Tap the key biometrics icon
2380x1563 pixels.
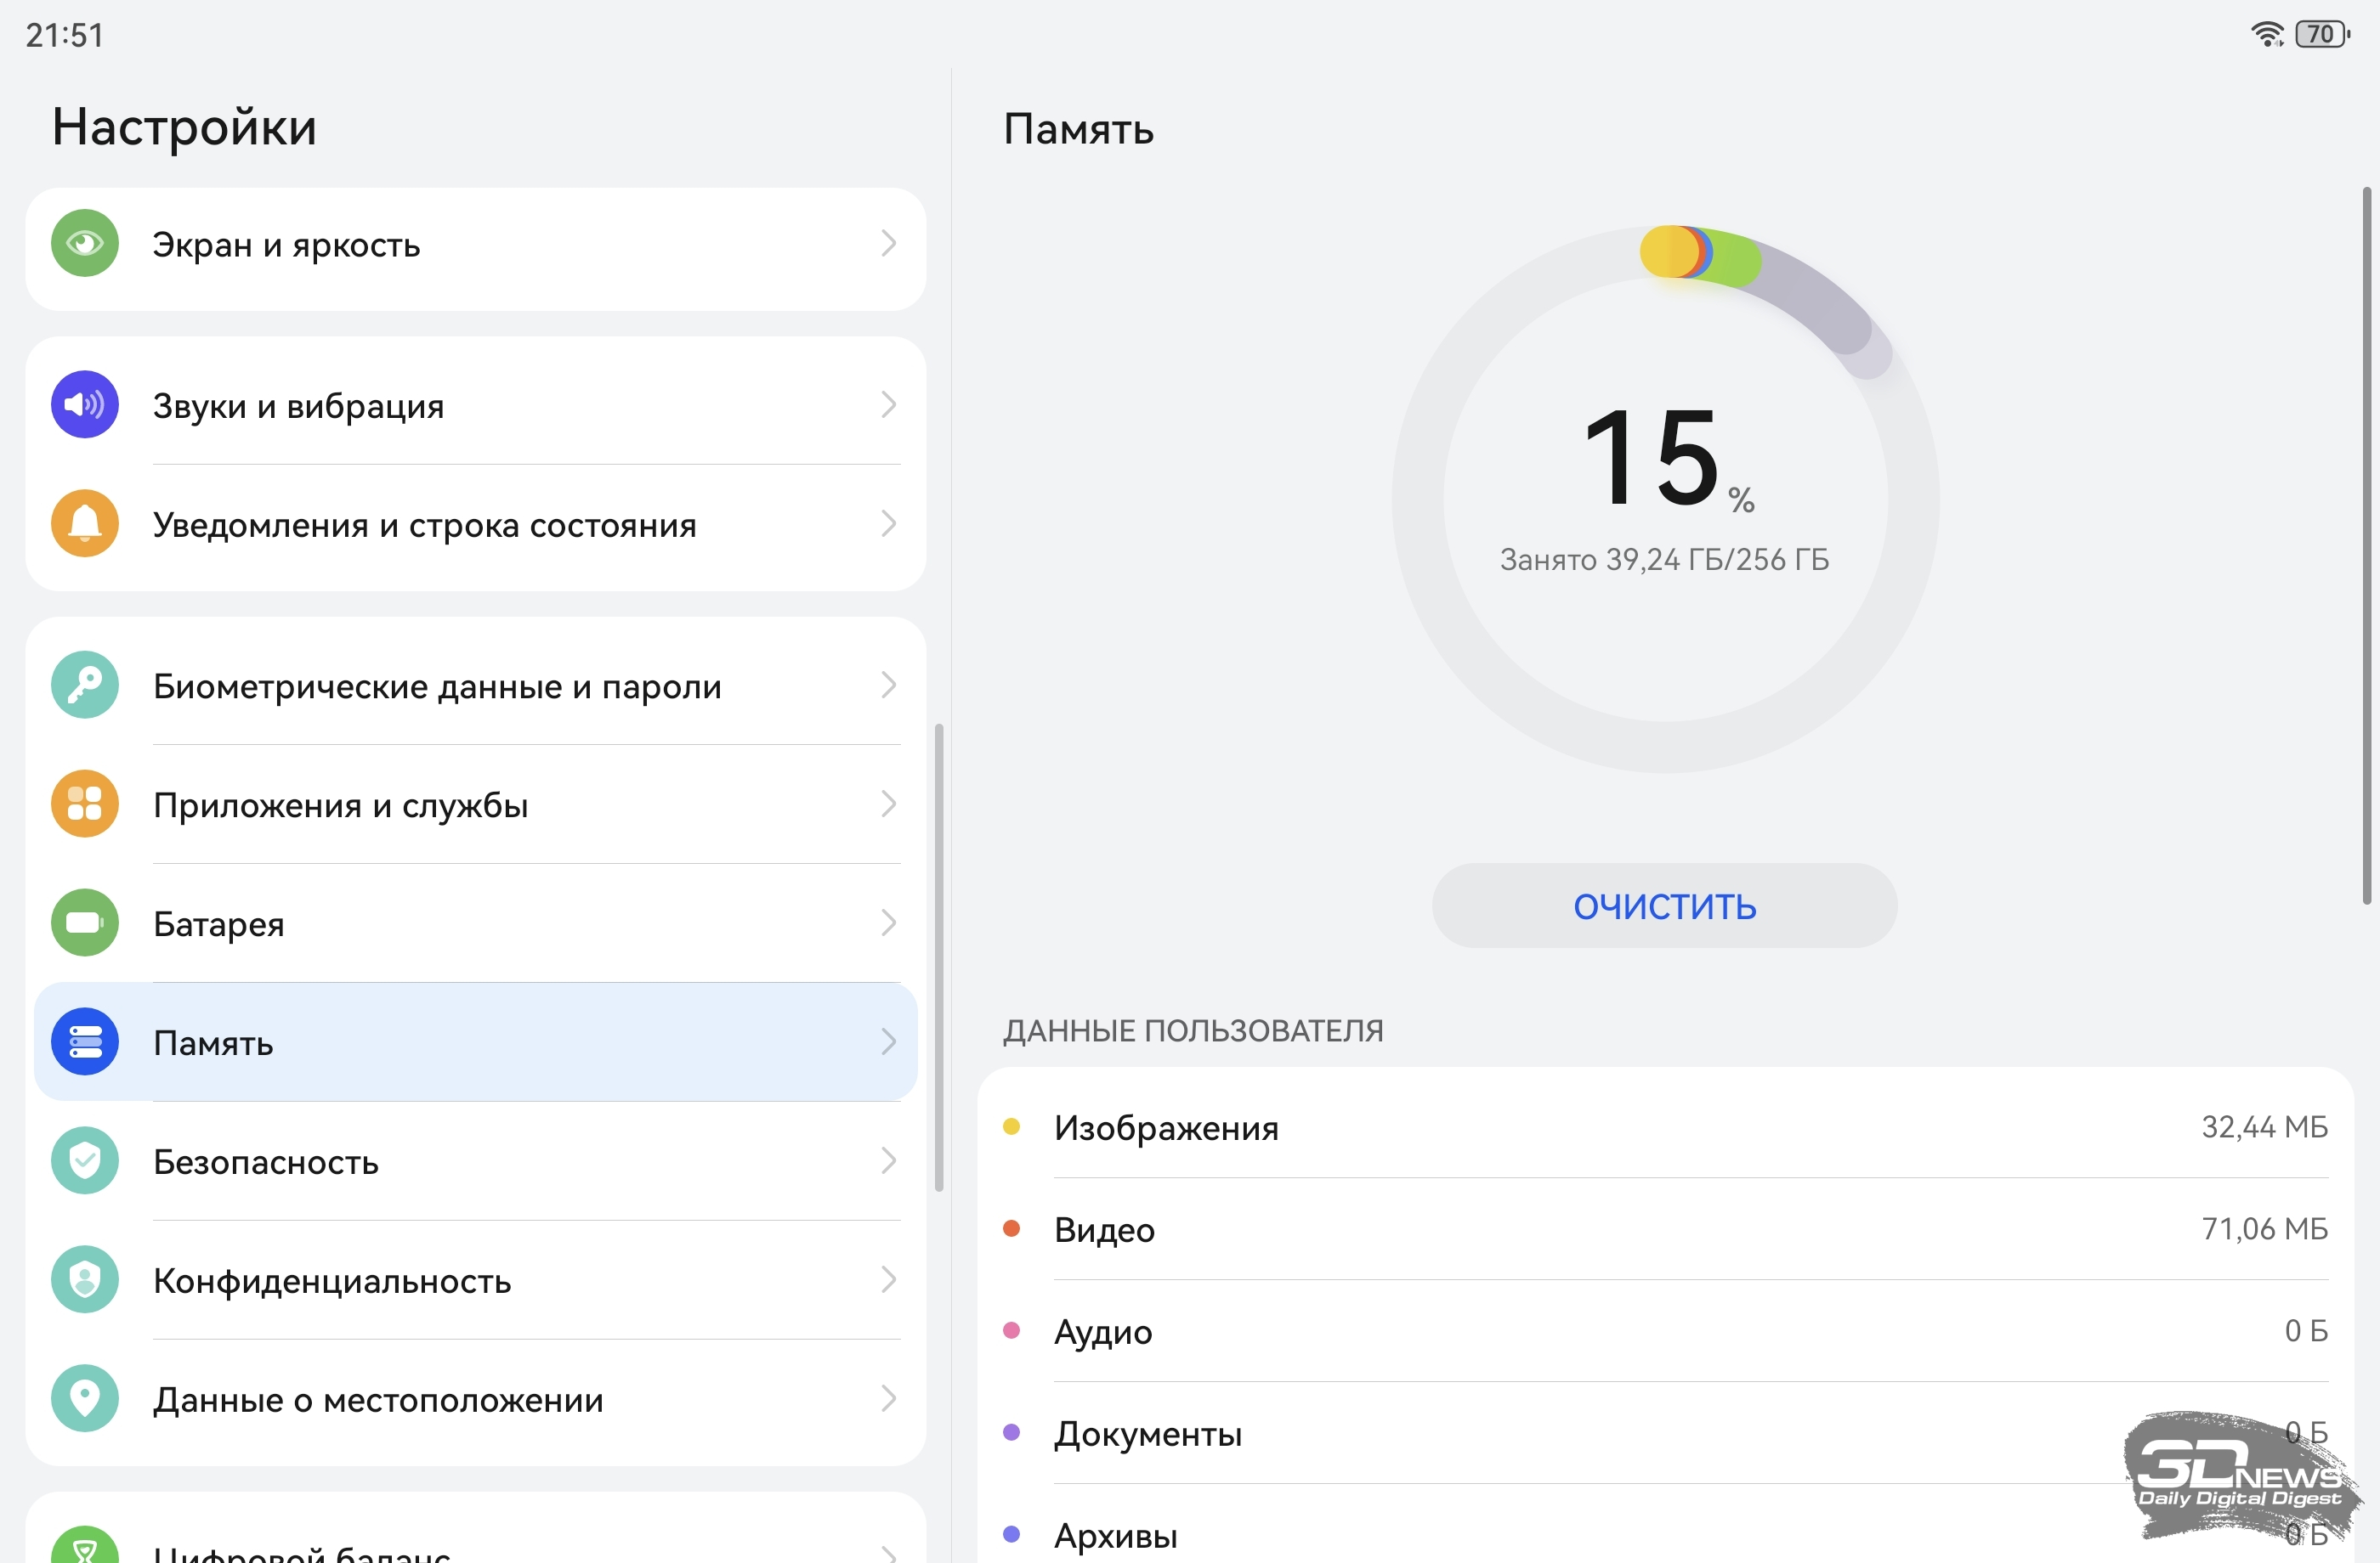(85, 686)
